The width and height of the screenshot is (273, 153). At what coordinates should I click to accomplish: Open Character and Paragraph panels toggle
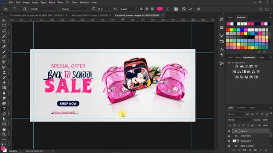[x=176, y=9]
